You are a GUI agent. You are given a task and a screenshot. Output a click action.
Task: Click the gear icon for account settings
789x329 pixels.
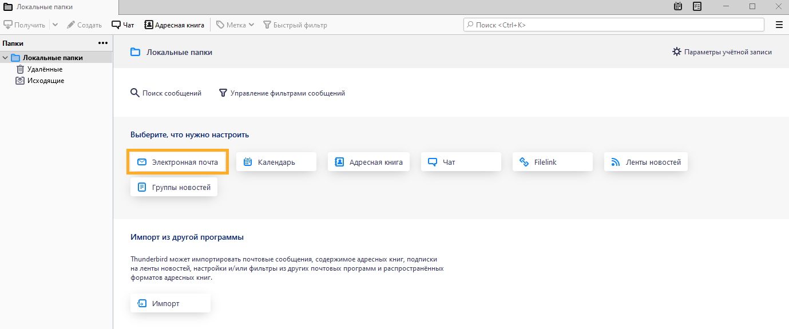click(677, 52)
